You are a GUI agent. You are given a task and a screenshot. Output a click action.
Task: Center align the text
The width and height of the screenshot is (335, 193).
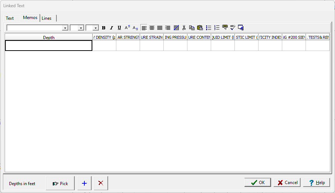coord(152,28)
